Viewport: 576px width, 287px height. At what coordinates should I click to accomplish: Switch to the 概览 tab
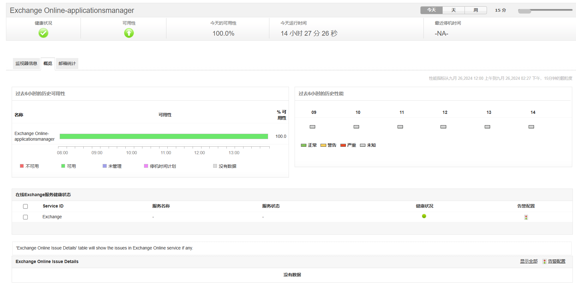pyautogui.click(x=48, y=63)
